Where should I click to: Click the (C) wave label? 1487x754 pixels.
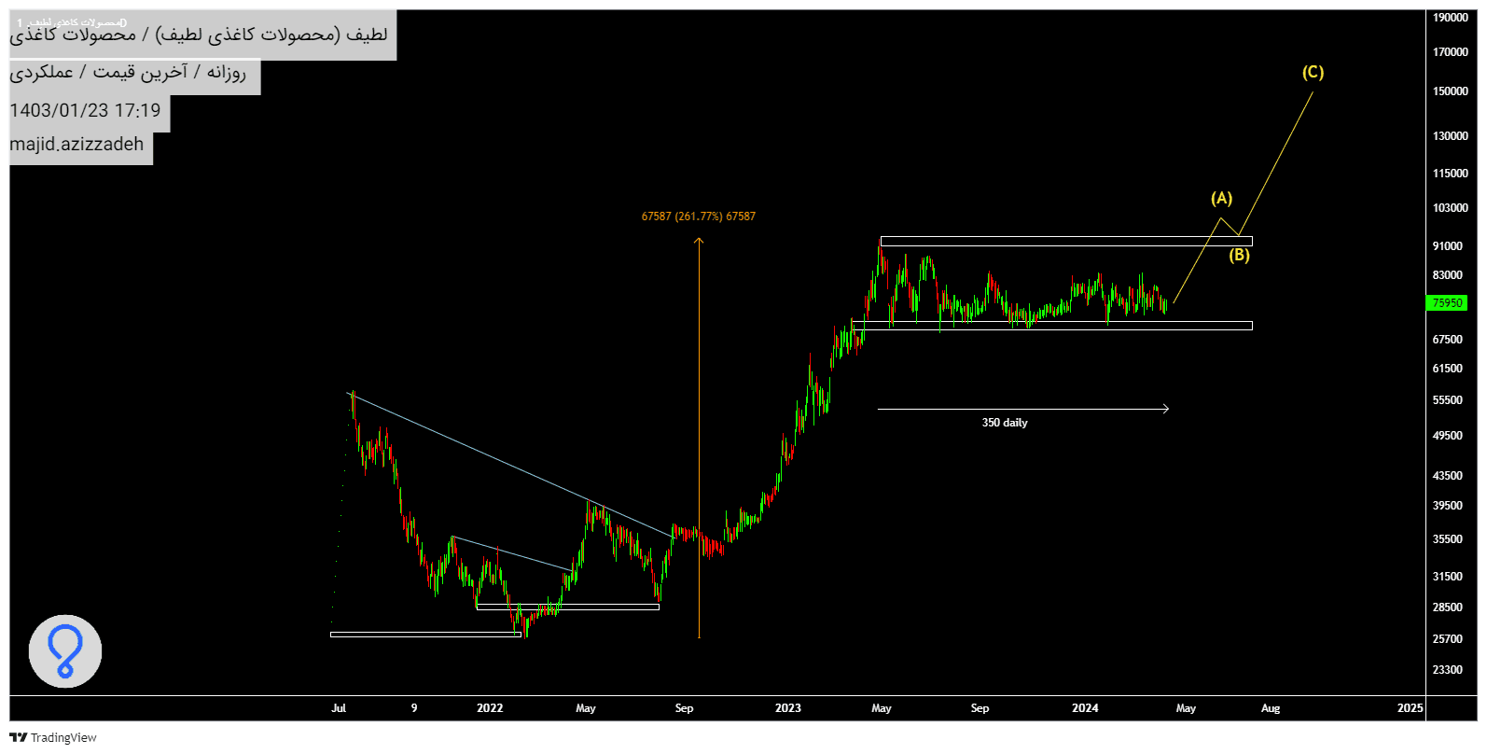click(x=1313, y=72)
